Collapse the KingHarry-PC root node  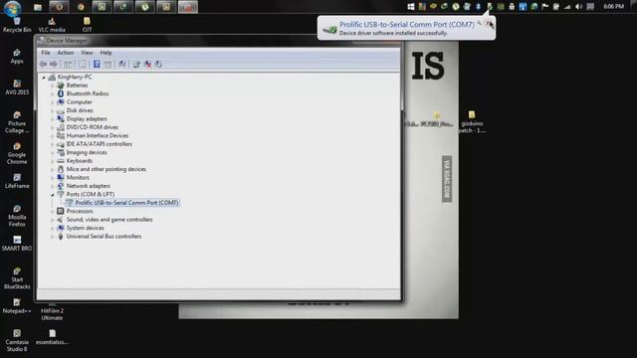coord(44,78)
